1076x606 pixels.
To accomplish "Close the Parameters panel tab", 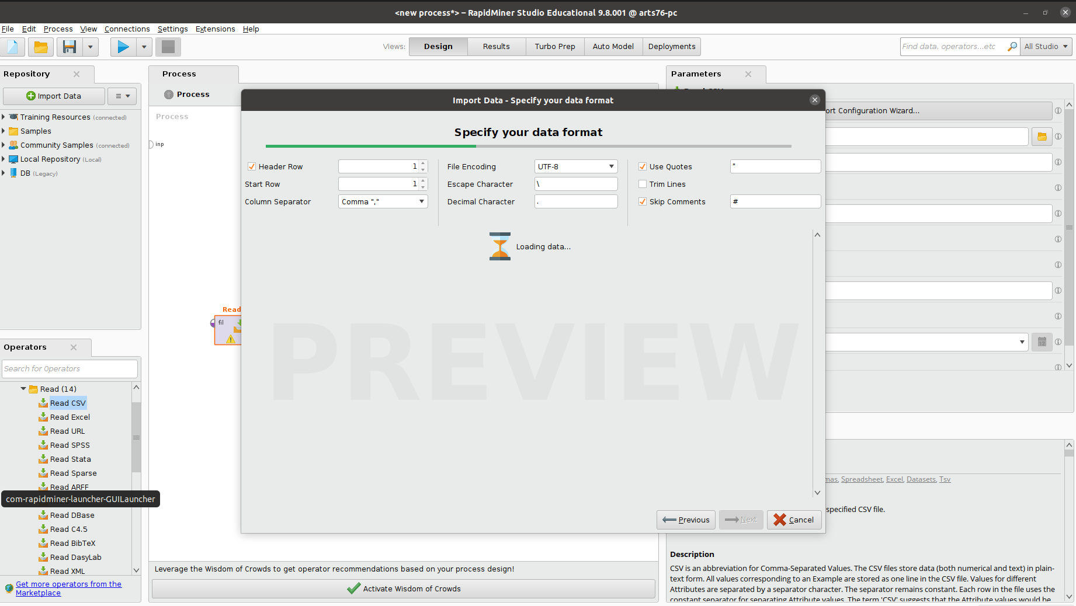I will coord(748,74).
